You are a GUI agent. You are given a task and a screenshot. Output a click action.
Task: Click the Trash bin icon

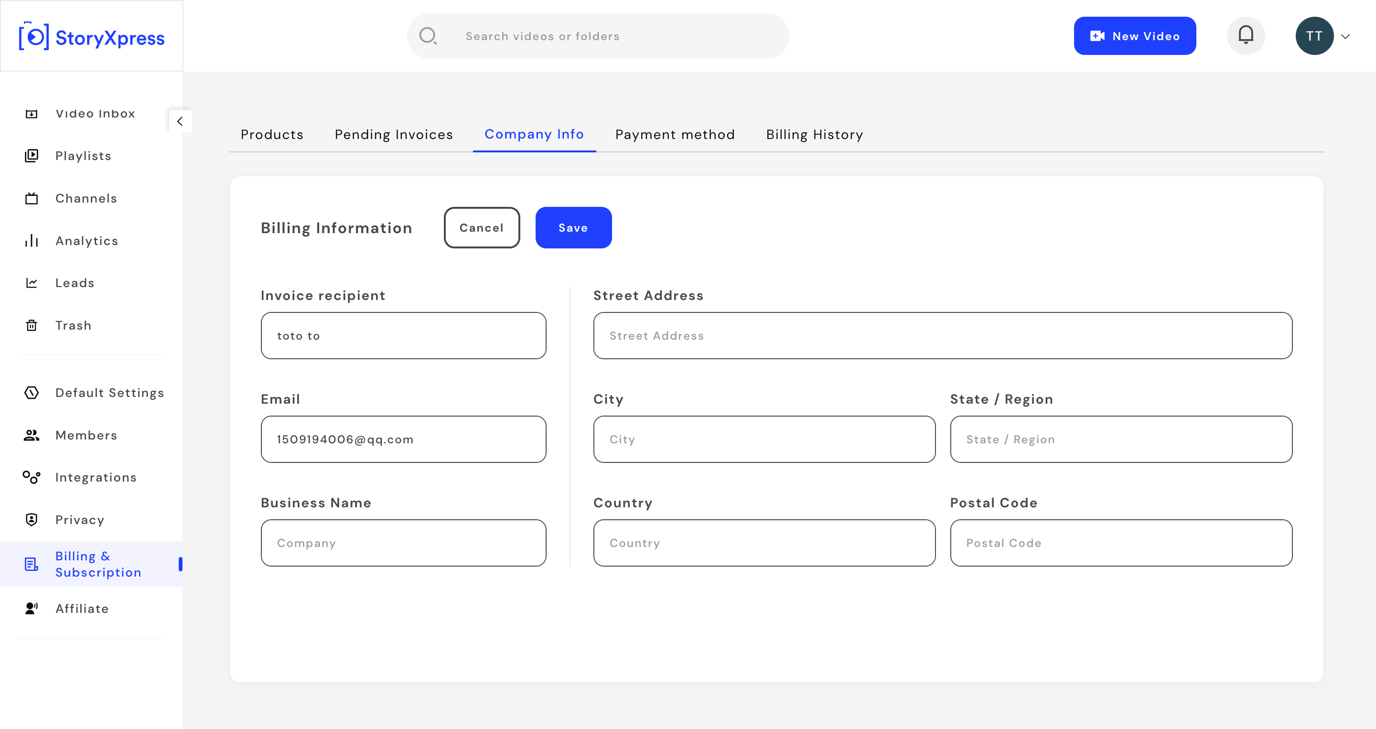pos(32,325)
